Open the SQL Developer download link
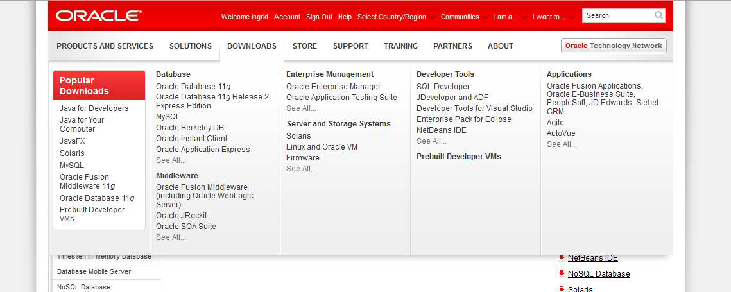The width and height of the screenshot is (731, 292). click(x=443, y=87)
